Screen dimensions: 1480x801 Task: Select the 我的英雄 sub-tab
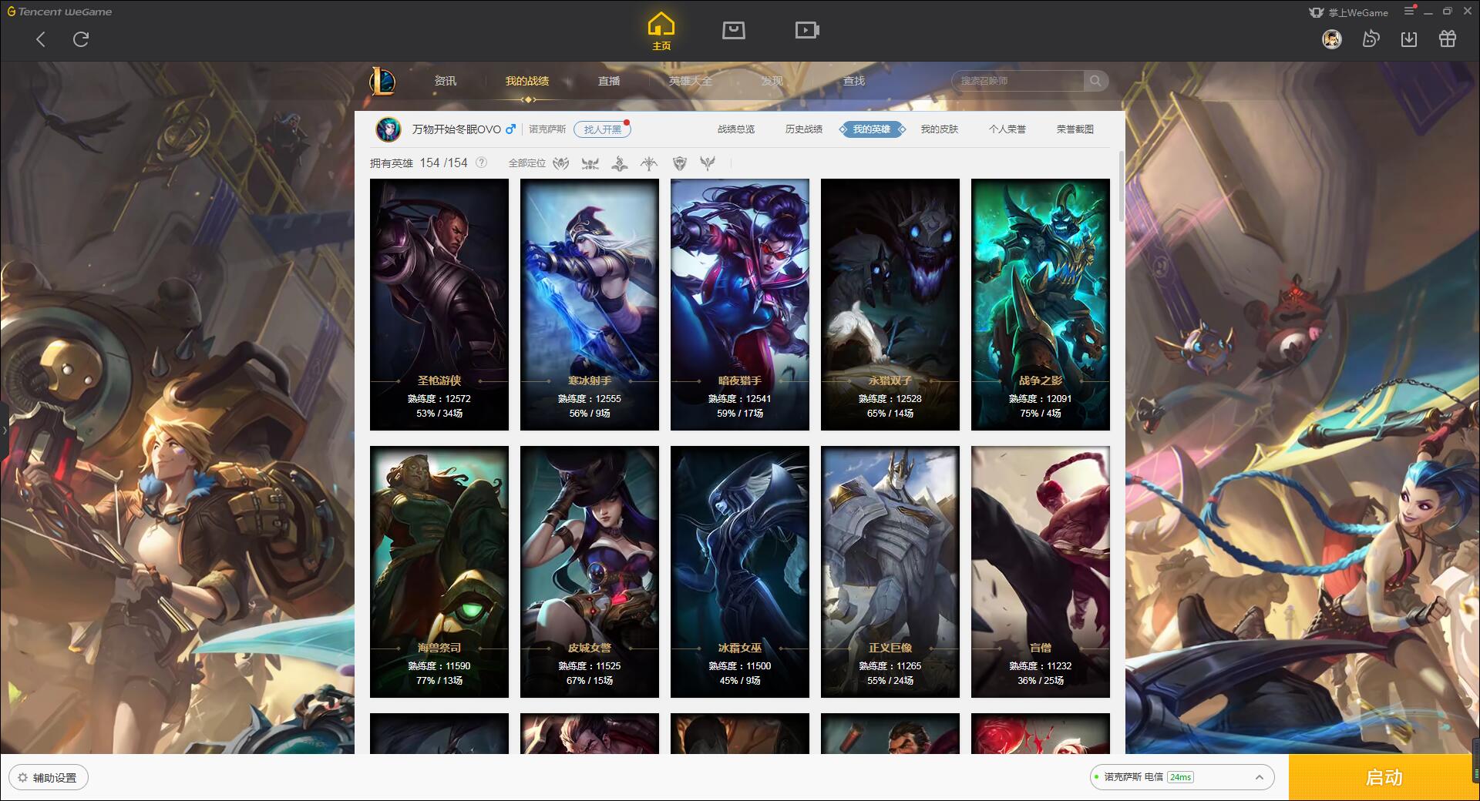[872, 129]
